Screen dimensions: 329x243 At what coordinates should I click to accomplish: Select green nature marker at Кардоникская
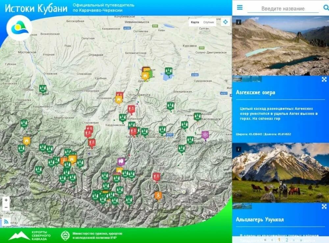123,118
